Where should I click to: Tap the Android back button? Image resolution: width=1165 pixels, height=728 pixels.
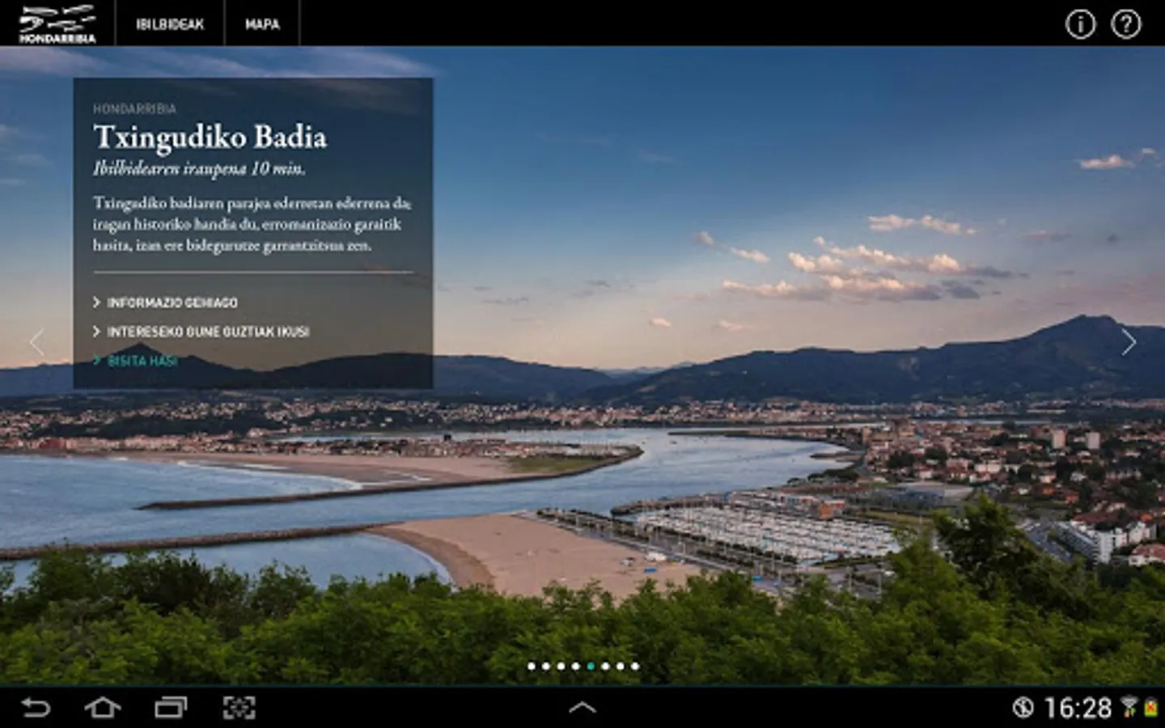pos(35,708)
